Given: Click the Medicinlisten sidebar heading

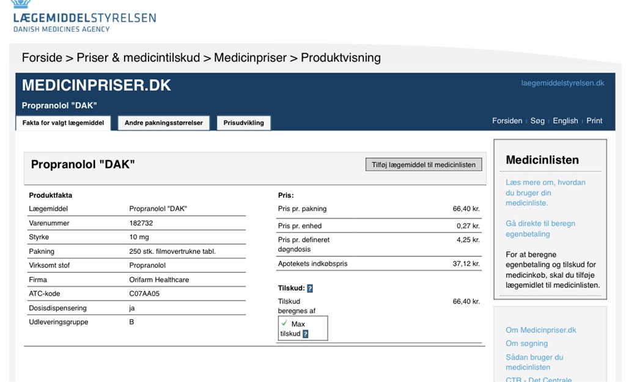Looking at the screenshot, I should click(542, 160).
